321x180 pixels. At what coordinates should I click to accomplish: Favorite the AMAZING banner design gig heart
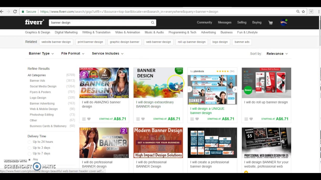point(89,119)
